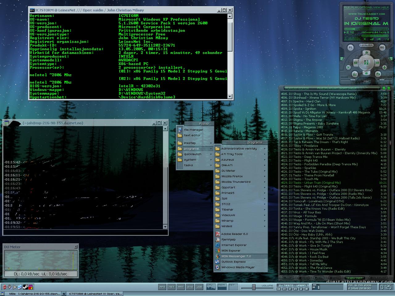Expand Winamp folder in programs menu
Image resolution: width=395 pixels, height=296 pixels.
(x=240, y=221)
